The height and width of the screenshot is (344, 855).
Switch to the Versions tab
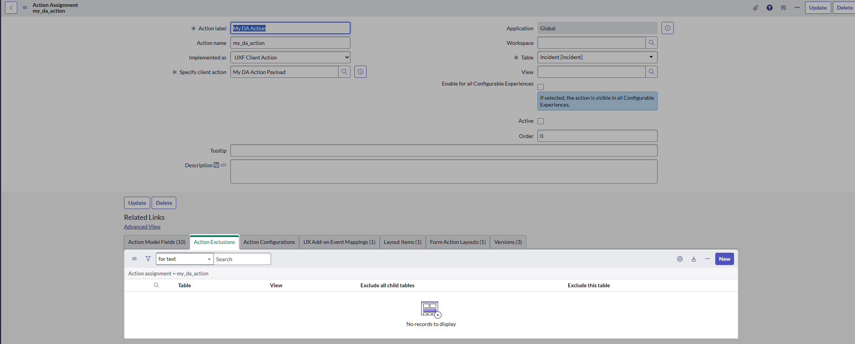(508, 242)
